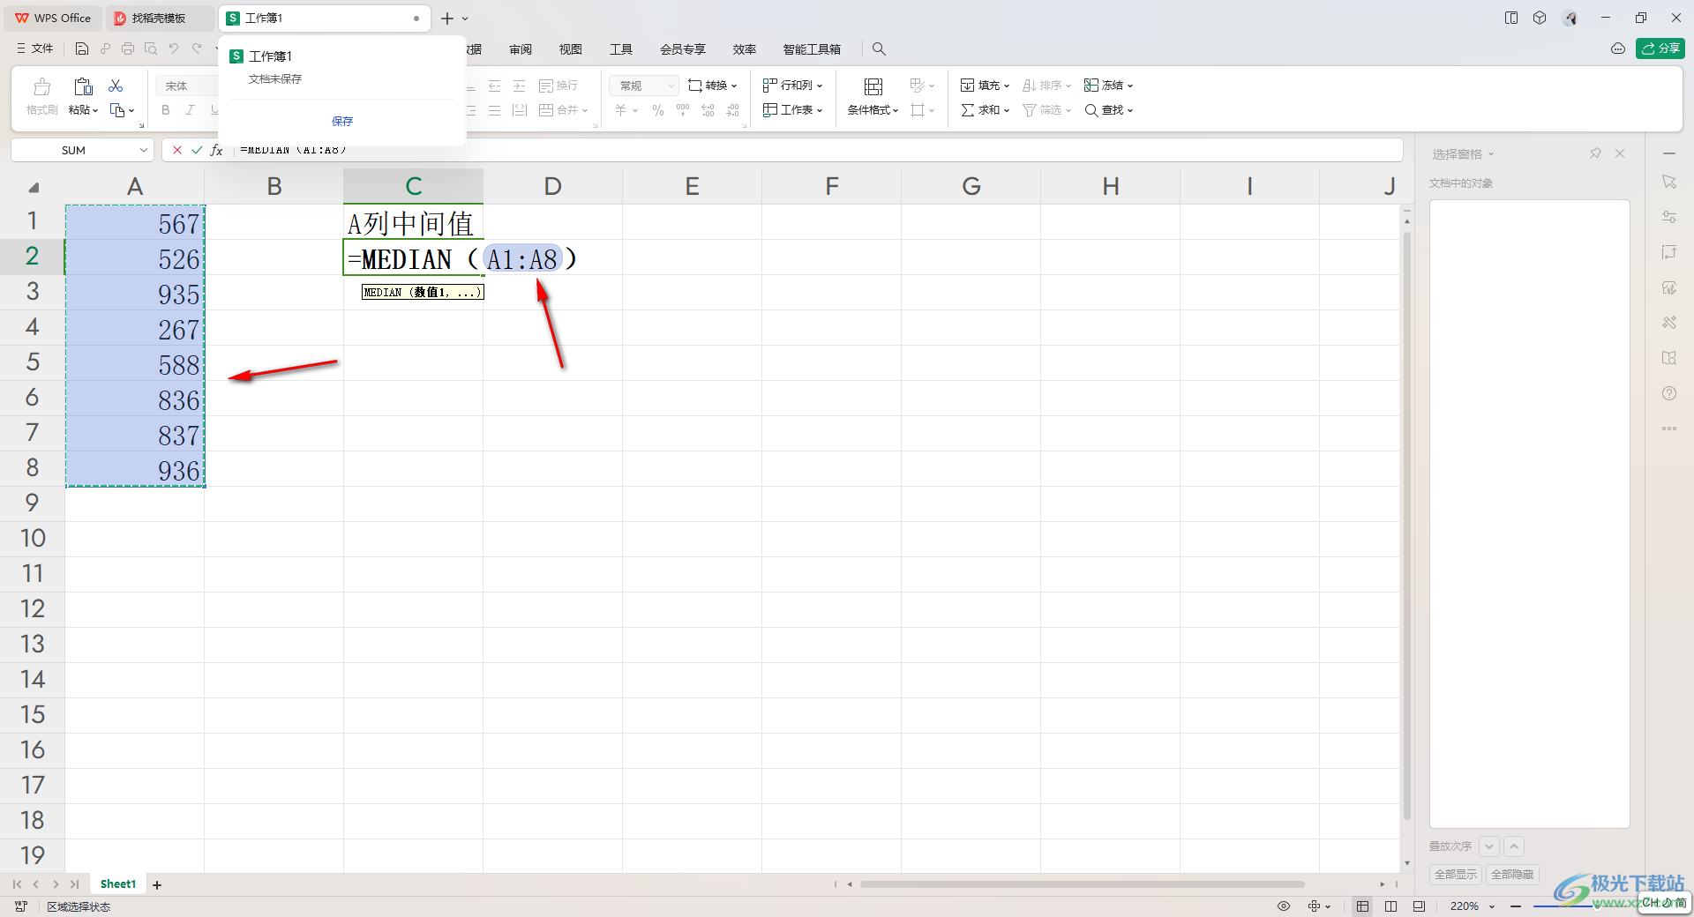Image resolution: width=1694 pixels, height=917 pixels.
Task: Click the Show All (全部显示) button
Action: click(x=1456, y=875)
